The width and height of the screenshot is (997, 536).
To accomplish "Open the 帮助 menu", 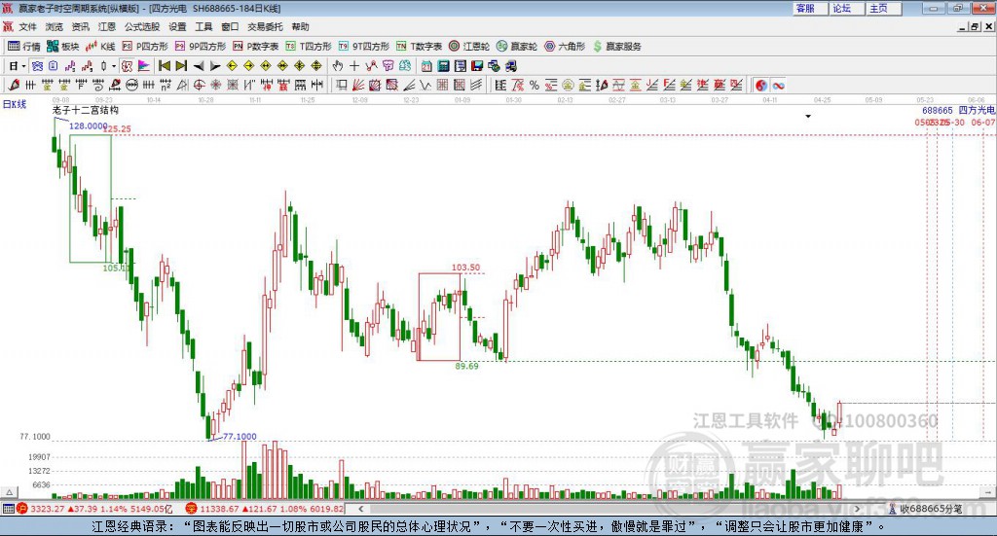I will (300, 26).
